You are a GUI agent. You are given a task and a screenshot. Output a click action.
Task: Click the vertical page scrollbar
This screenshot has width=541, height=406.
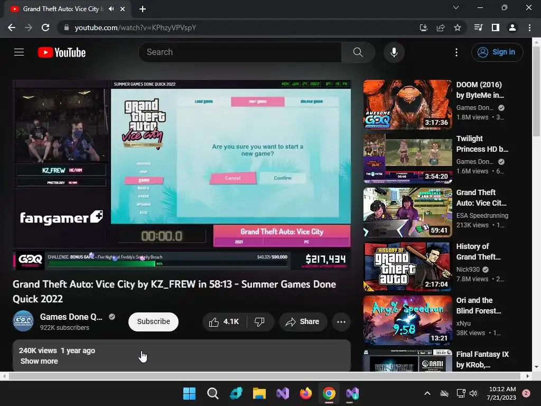[537, 91]
